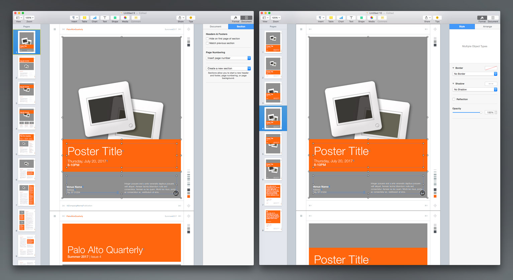Viewport: 513px width, 280px height.
Task: Click Text box icon in Untitled 9 toolbar
Action: (x=105, y=18)
